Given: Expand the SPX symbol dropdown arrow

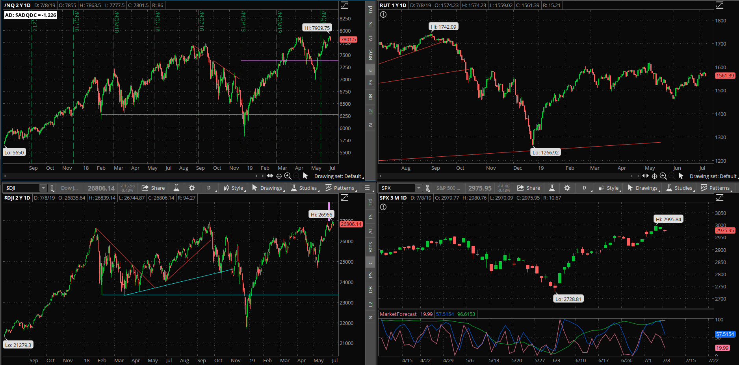Looking at the screenshot, I should 419,188.
